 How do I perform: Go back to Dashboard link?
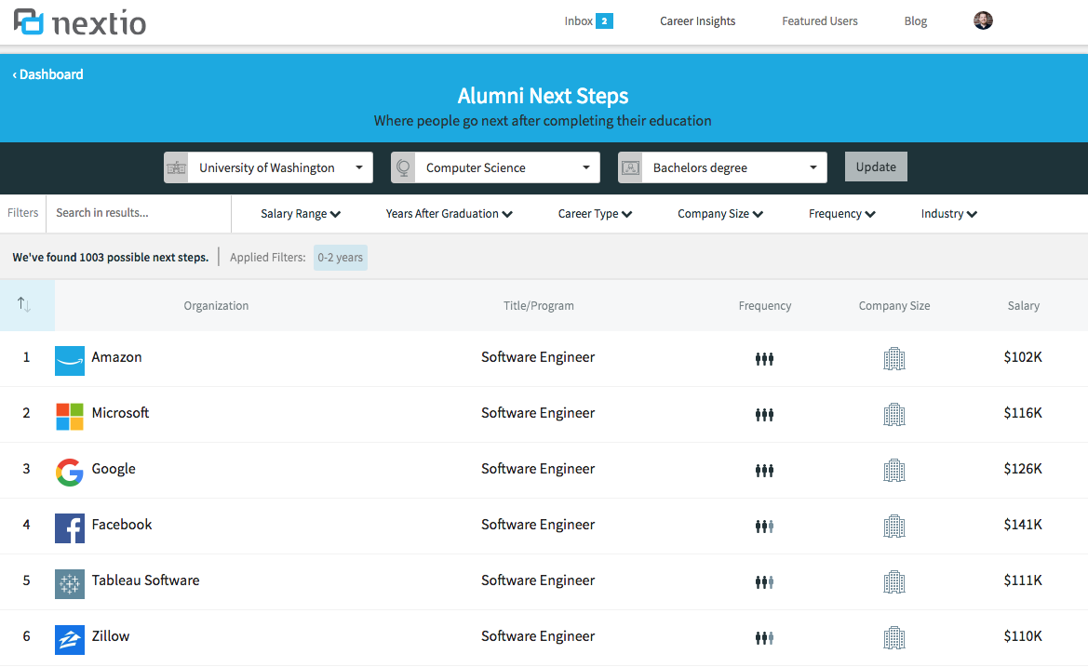tap(48, 74)
